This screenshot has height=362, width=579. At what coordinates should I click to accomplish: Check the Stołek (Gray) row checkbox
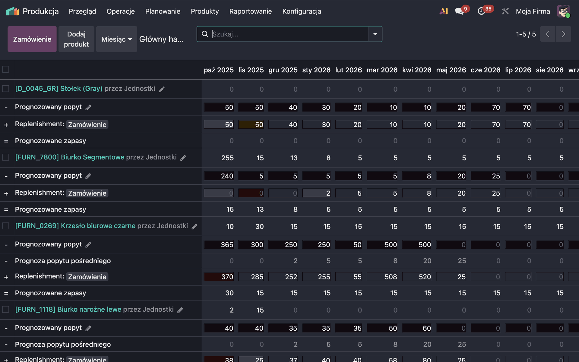click(x=6, y=89)
